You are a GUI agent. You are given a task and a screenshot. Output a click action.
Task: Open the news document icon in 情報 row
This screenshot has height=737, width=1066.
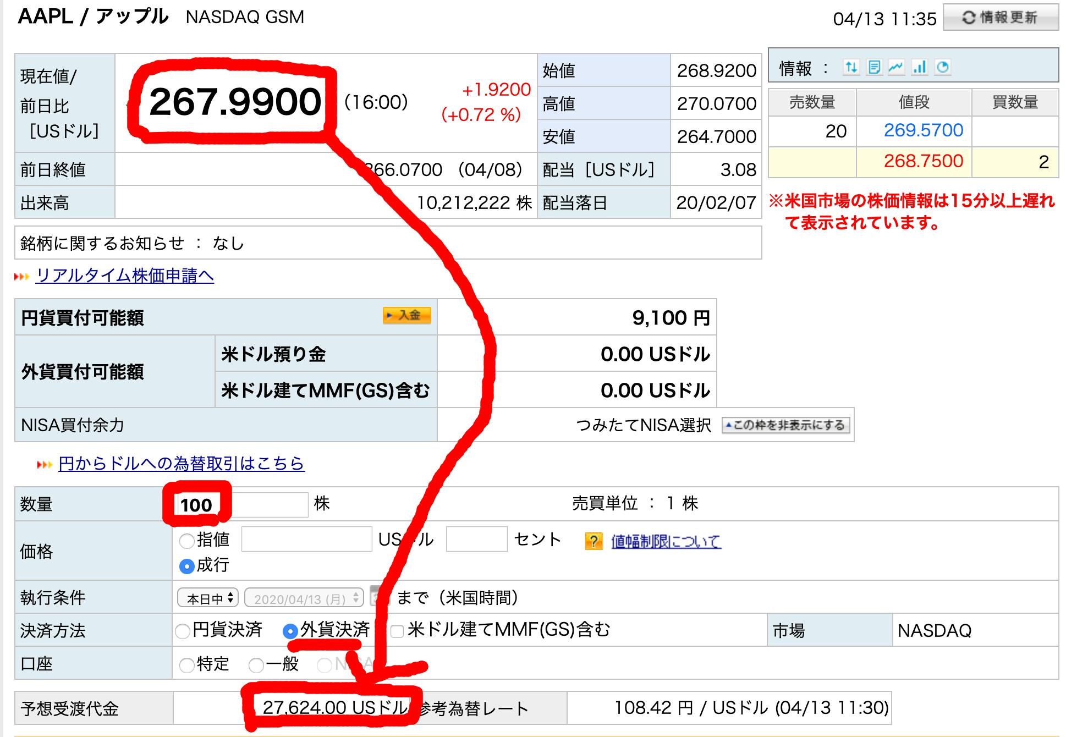[x=873, y=67]
